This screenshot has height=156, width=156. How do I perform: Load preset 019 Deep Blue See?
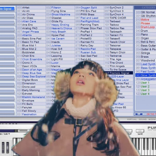31,73
